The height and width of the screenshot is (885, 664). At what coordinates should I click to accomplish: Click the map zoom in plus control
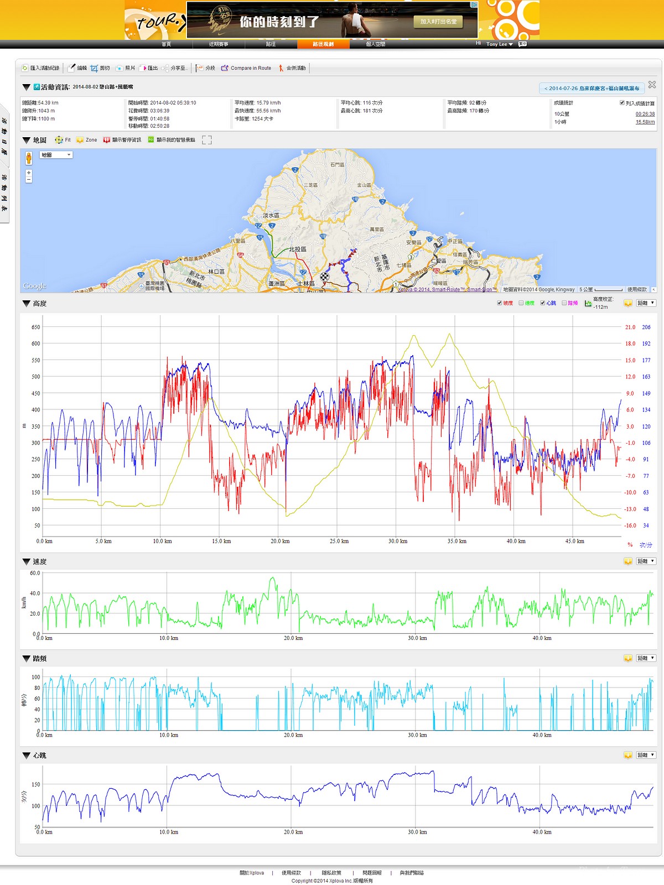[x=29, y=173]
